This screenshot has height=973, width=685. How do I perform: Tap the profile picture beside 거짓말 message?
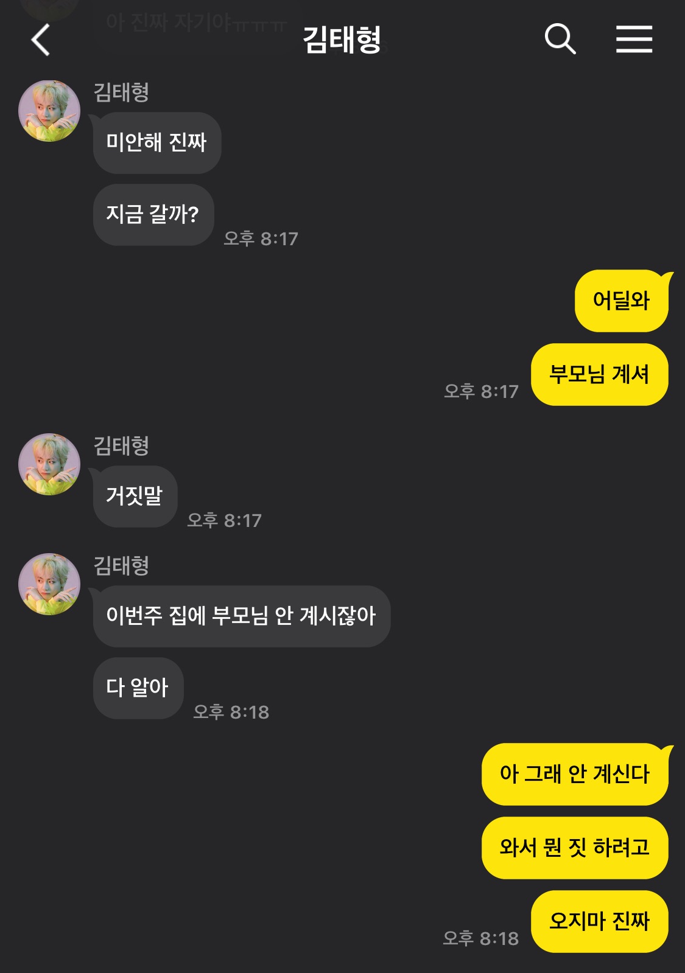[x=49, y=464]
